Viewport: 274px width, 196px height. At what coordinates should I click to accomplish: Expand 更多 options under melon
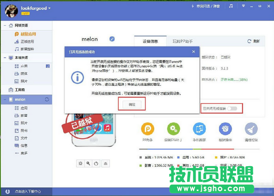click(x=21, y=153)
